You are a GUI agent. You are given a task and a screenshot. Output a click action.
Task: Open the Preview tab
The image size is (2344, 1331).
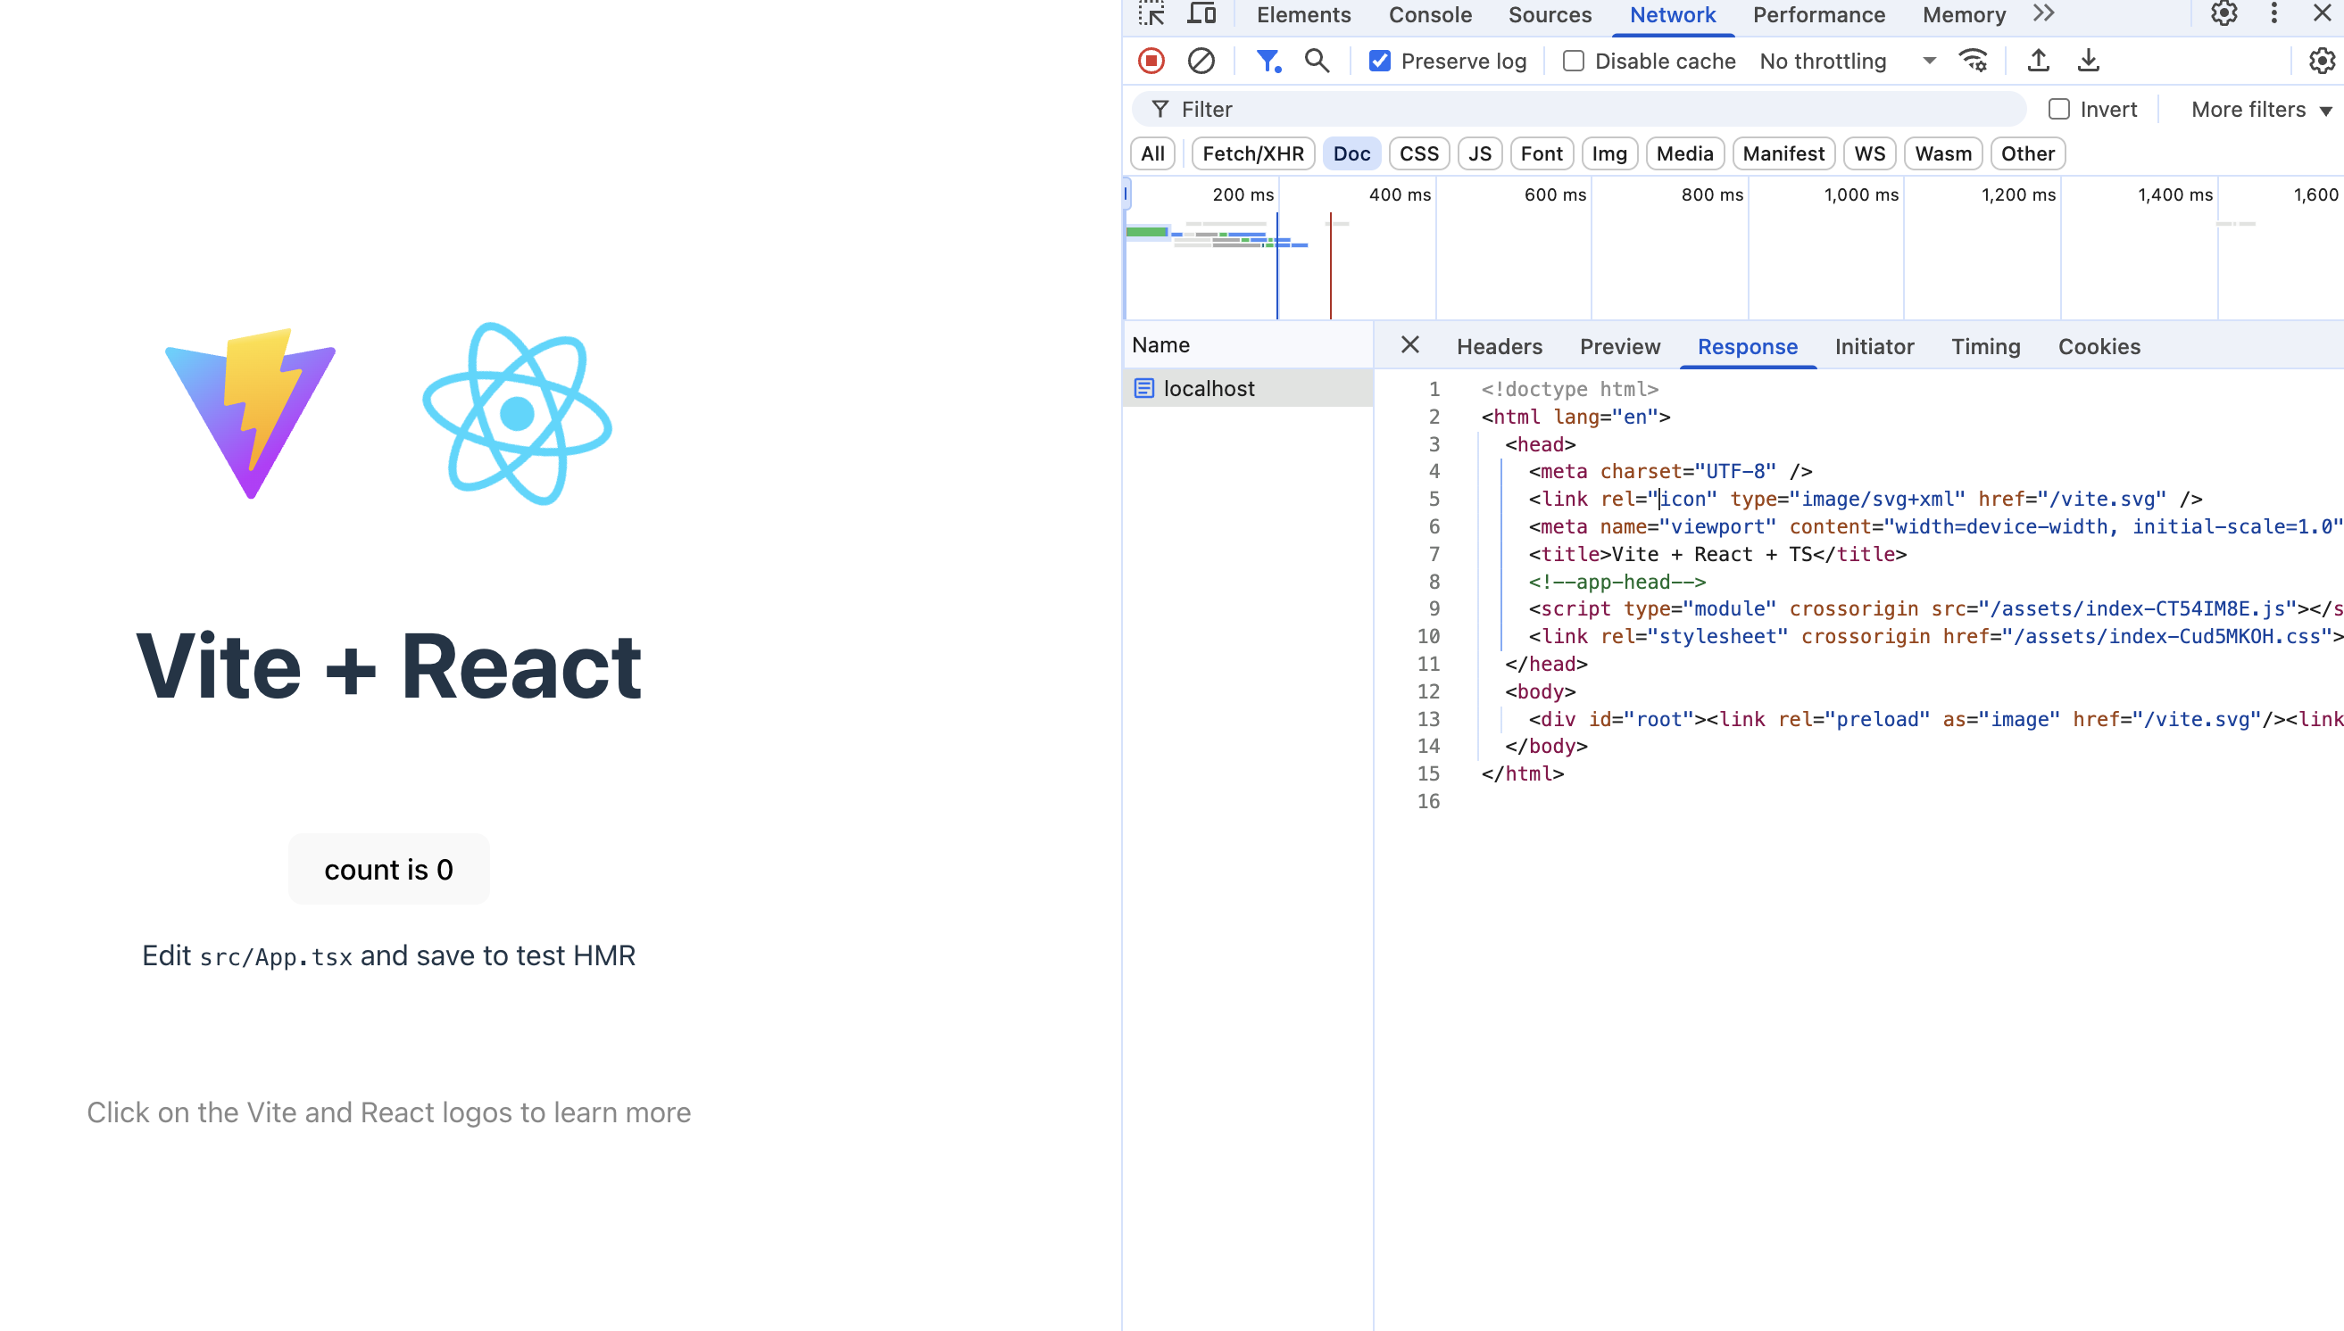coord(1620,346)
